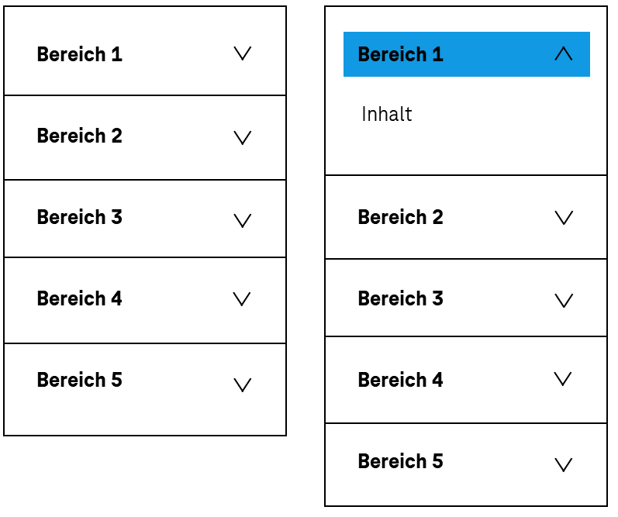Screen dimensions: 618x517
Task: Click Bereich 4 label in left accordion
Action: click(x=79, y=298)
